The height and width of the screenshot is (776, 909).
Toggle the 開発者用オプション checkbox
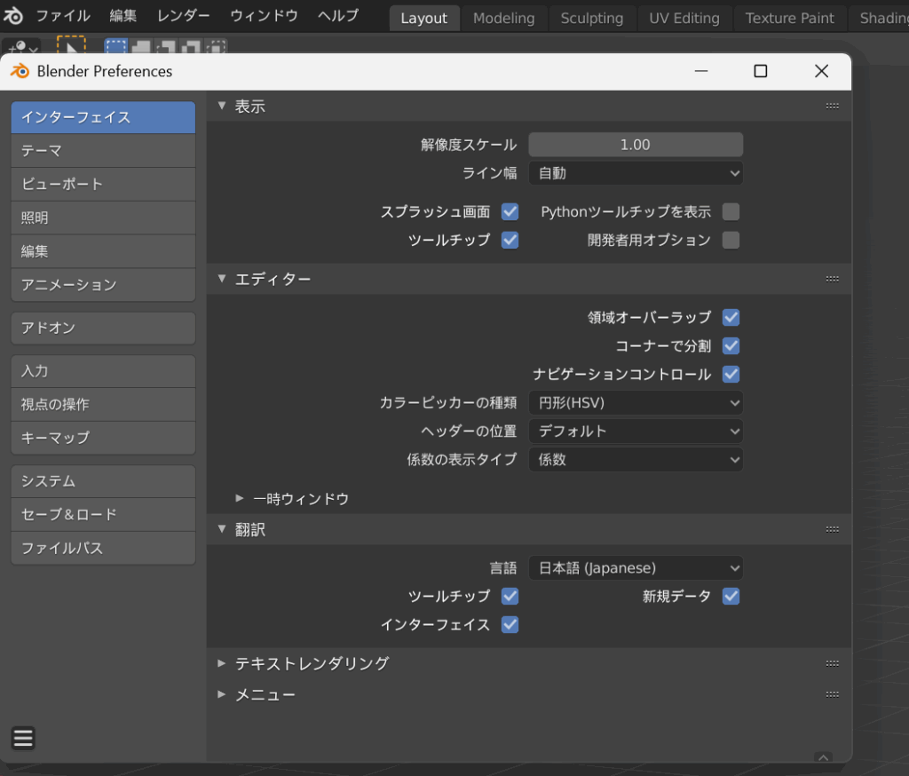pos(731,240)
